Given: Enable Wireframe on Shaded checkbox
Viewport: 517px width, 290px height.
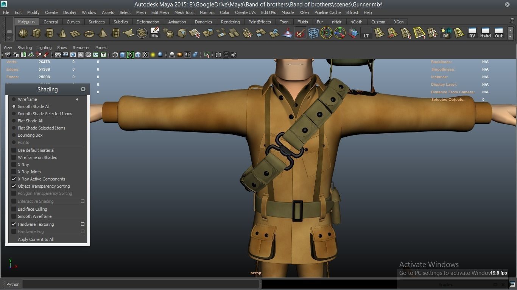Looking at the screenshot, I should (14, 157).
